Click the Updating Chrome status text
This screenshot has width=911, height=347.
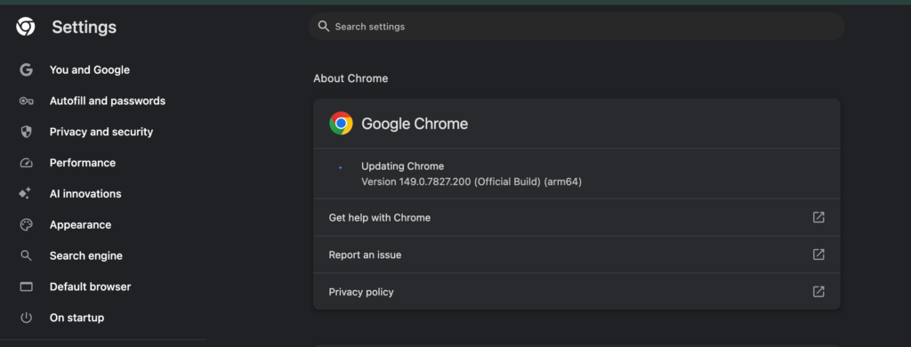click(403, 166)
